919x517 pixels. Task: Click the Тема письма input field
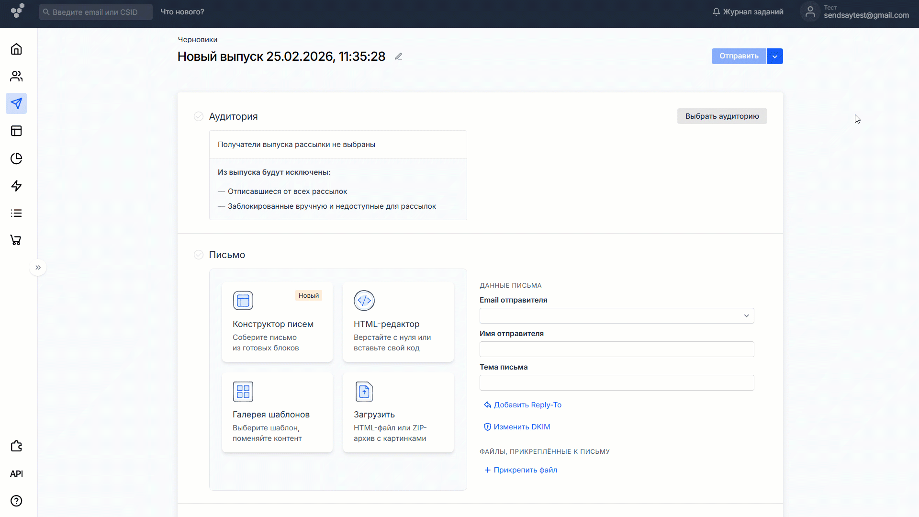click(616, 383)
